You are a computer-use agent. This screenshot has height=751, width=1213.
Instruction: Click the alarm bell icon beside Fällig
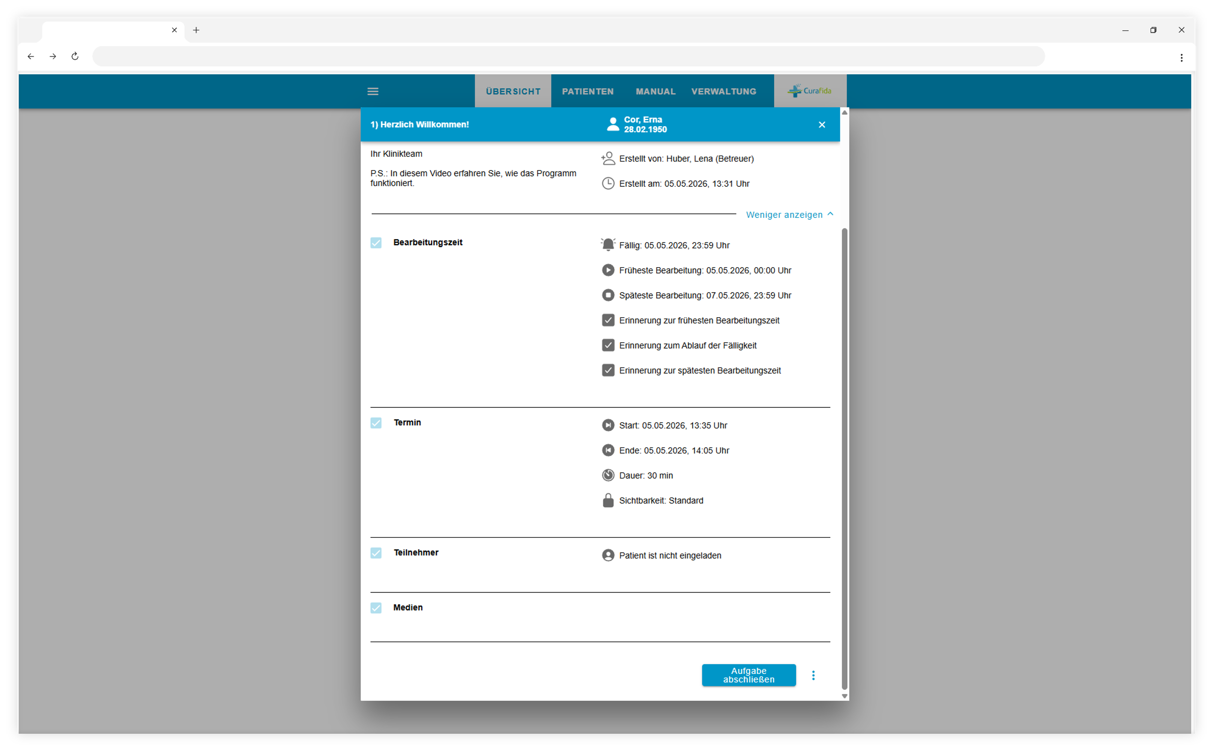(608, 245)
